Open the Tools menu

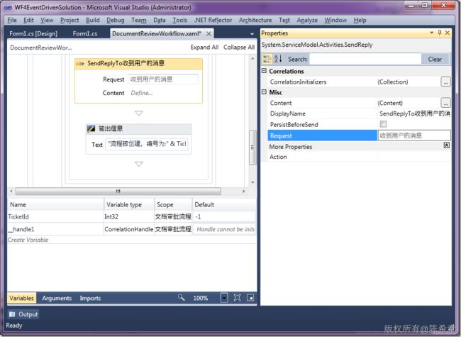click(180, 20)
